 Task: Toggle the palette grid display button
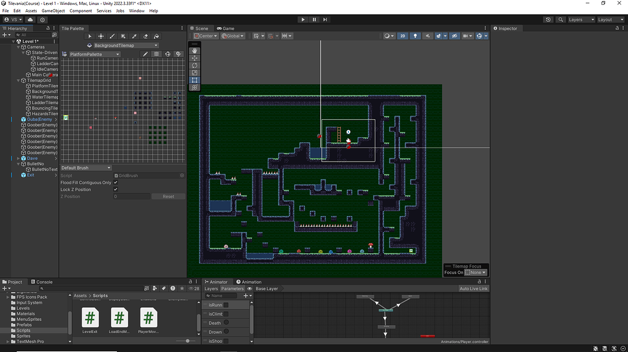(156, 54)
